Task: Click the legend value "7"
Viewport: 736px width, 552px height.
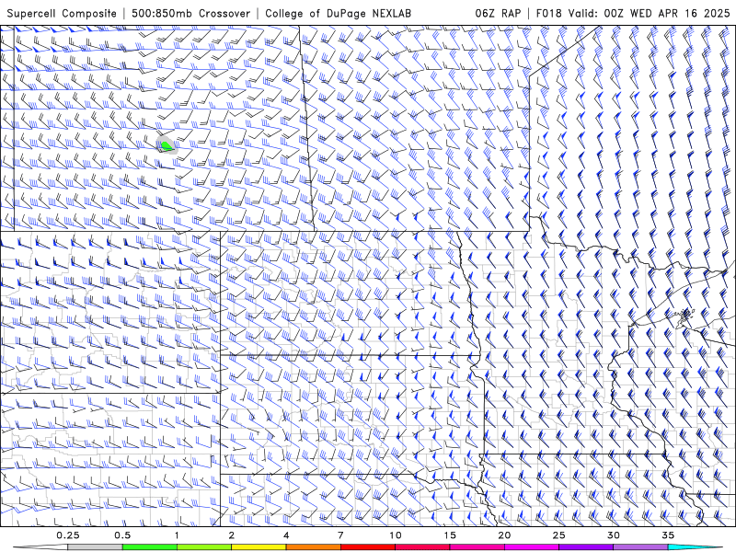Action: [x=340, y=535]
